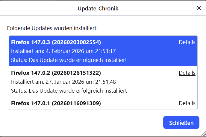Open Details link for Firefox 147.0.3

coord(187,42)
